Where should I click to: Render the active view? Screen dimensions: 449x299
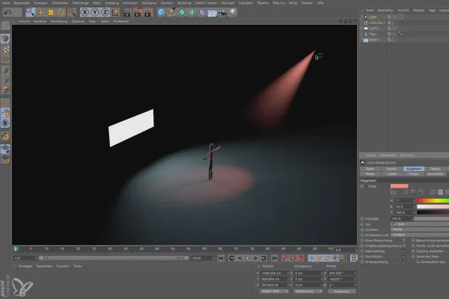(x=127, y=12)
